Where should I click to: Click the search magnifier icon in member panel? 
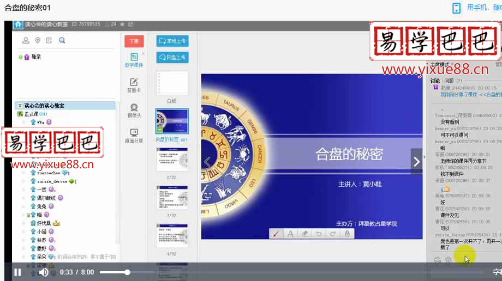(x=62, y=40)
